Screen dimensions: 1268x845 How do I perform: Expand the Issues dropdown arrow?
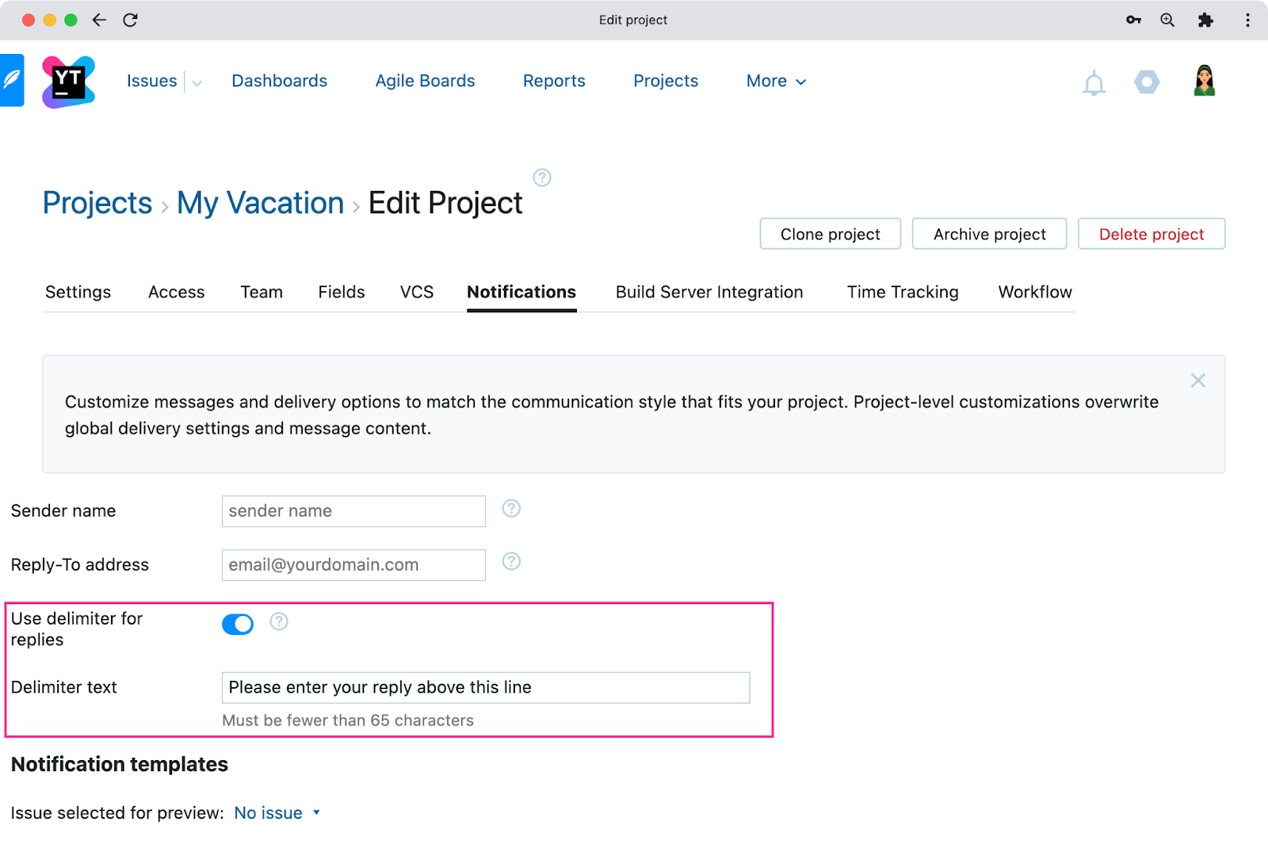[x=197, y=82]
